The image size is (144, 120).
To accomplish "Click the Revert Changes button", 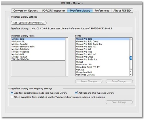I will (89, 81).
